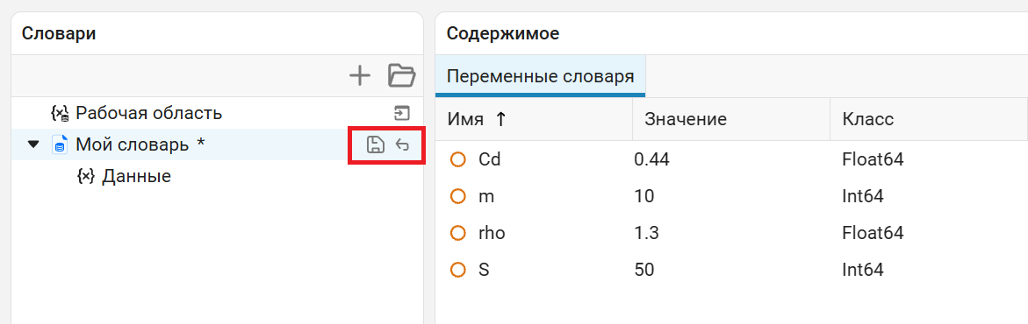Add a new dictionary with plus icon
The height and width of the screenshot is (324, 1028).
pos(360,76)
